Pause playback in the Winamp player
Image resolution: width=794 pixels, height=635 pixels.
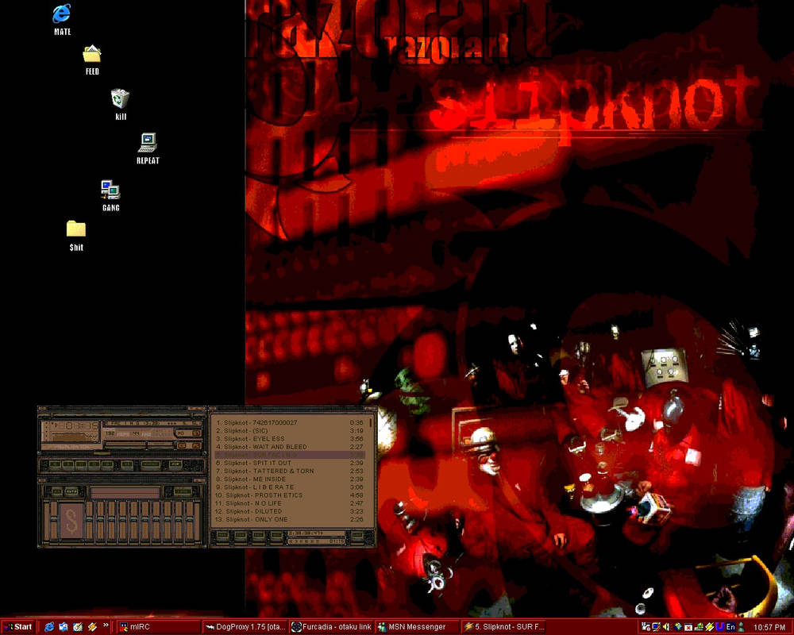pos(81,464)
